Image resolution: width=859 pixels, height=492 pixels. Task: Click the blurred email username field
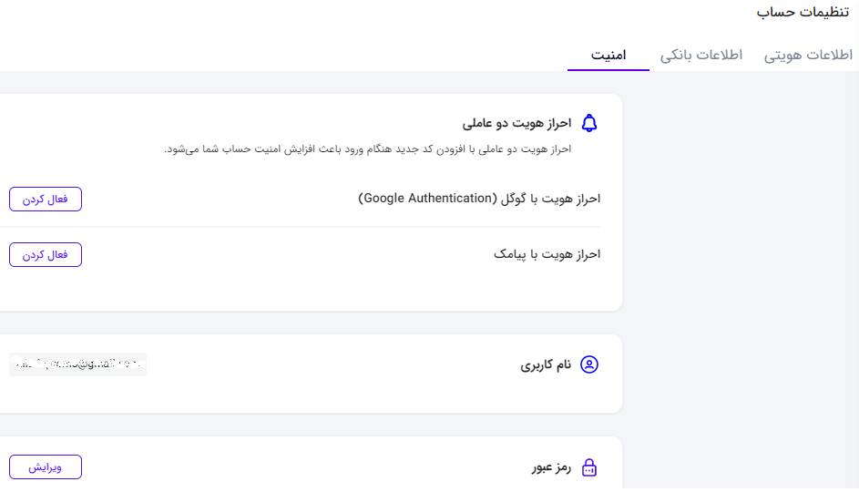(77, 364)
